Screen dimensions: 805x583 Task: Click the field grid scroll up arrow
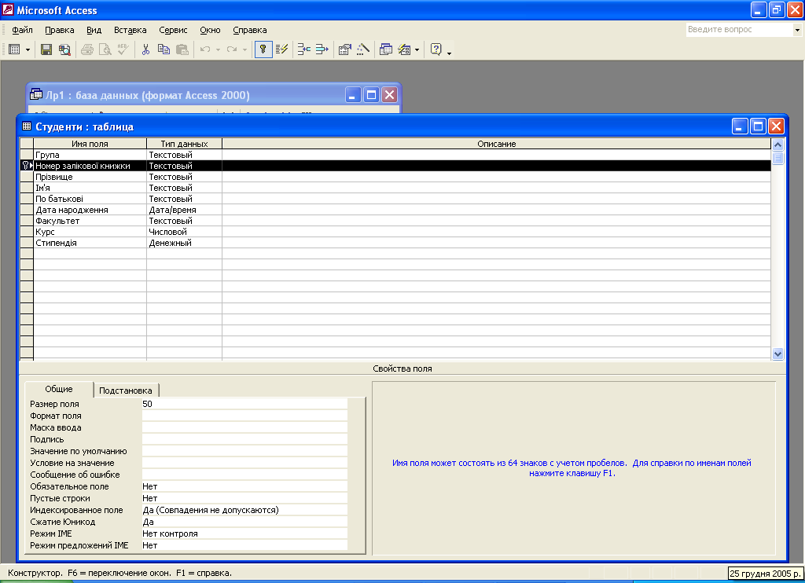777,145
